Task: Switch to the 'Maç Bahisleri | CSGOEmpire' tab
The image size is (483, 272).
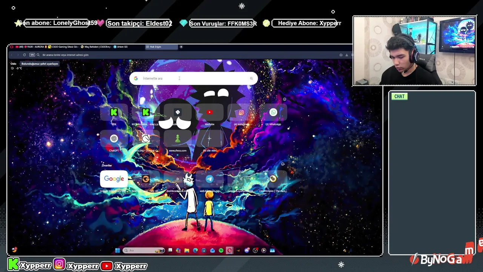Action: tap(96, 47)
